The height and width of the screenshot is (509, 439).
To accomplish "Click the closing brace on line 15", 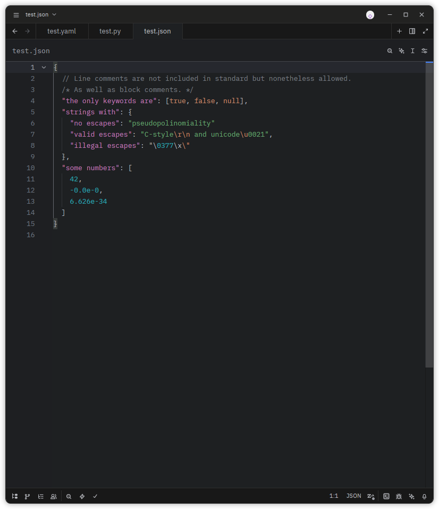I will 55,224.
